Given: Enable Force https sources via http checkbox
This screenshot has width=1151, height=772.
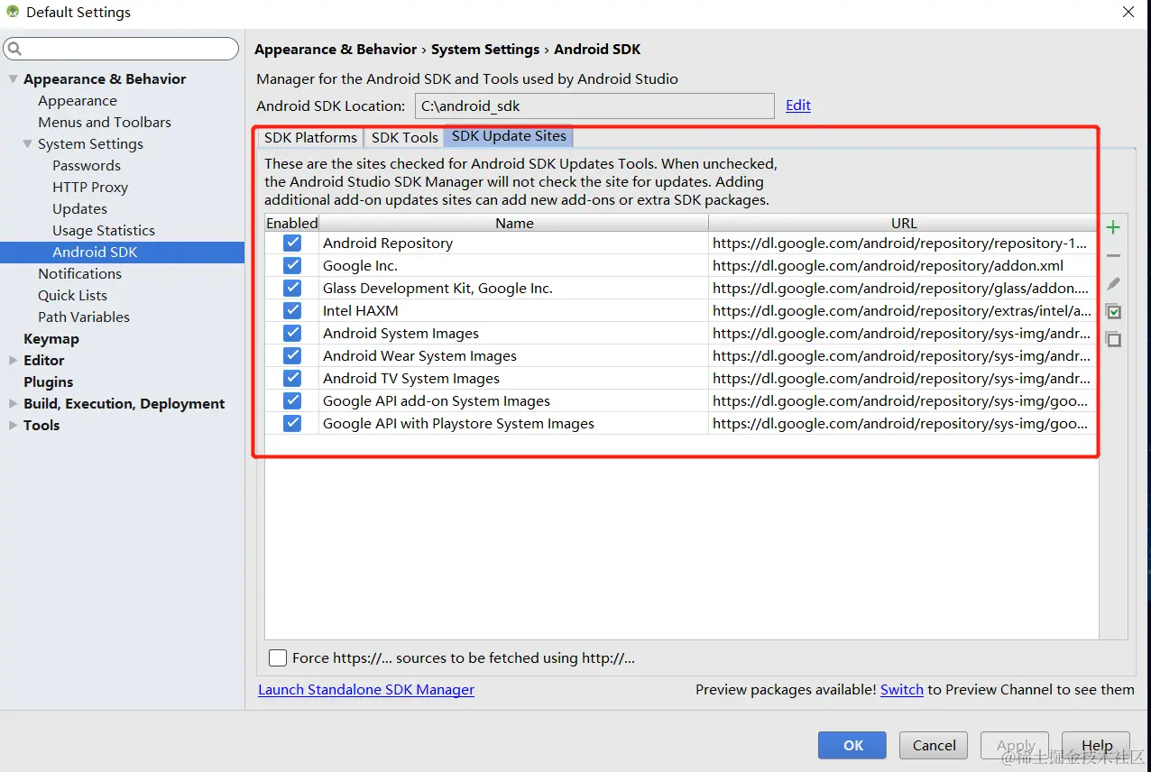Looking at the screenshot, I should (278, 658).
